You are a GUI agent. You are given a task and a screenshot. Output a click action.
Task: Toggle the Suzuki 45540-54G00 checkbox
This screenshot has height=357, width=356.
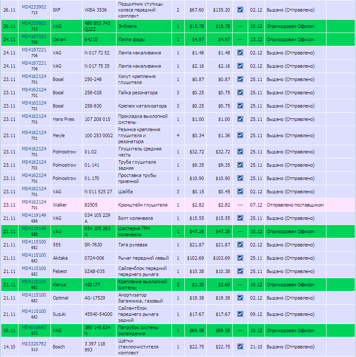click(x=240, y=314)
